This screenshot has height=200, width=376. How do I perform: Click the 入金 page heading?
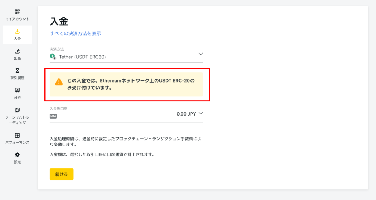click(59, 21)
